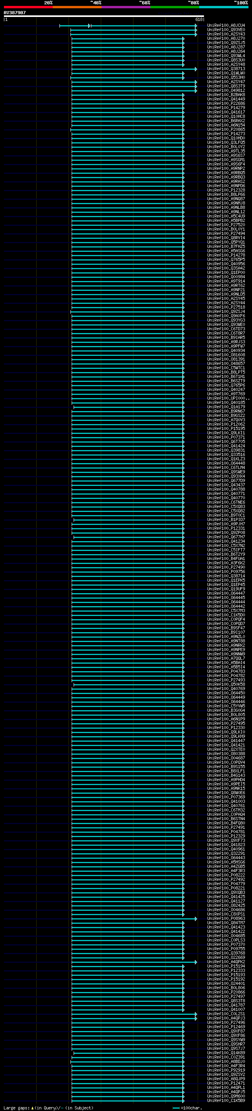
Task: Click the AV387907 query label
Action: coord(15,13)
